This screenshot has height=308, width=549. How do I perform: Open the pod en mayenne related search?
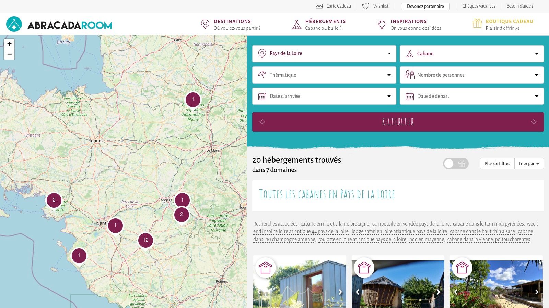[427, 239]
